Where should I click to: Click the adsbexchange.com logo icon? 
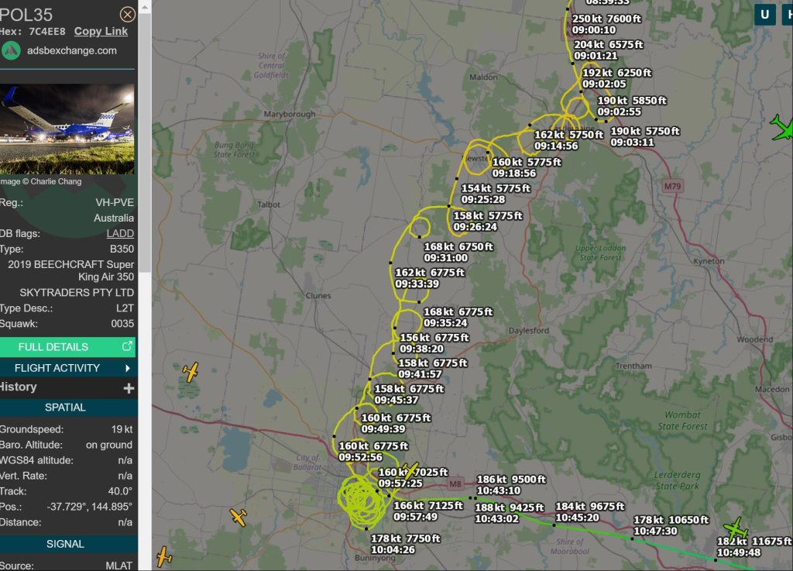[11, 50]
